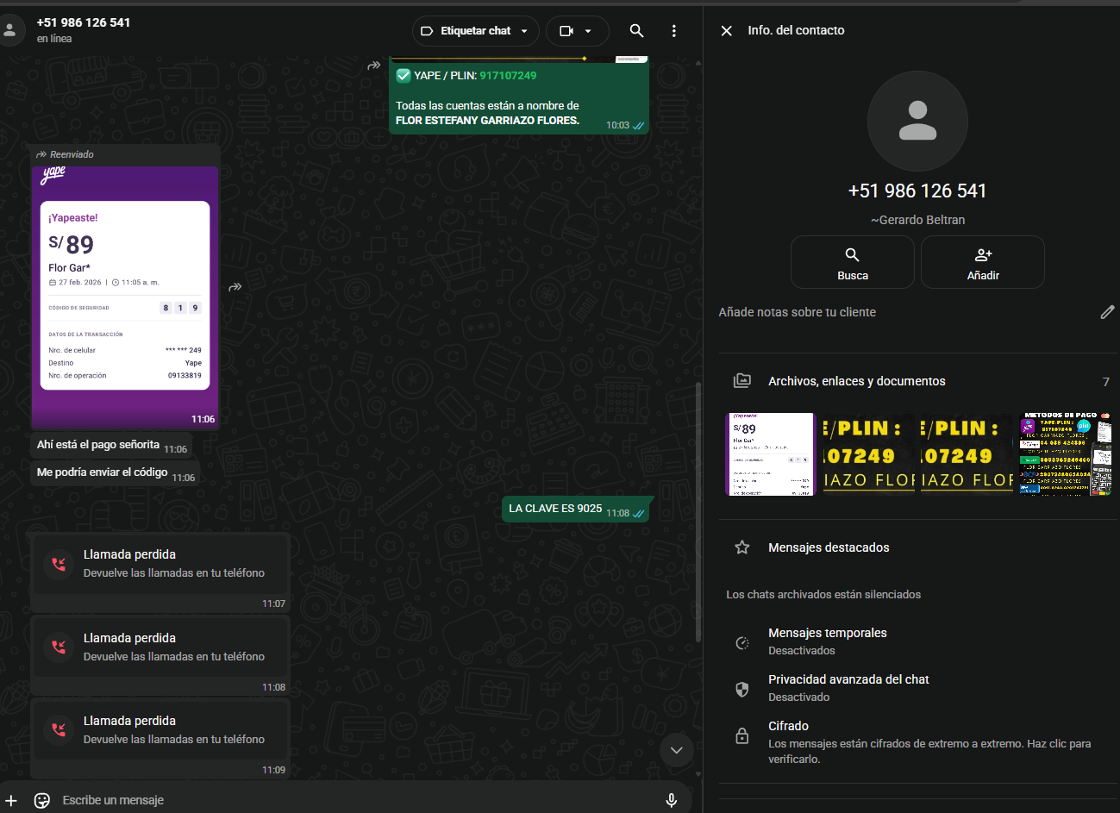The width and height of the screenshot is (1120, 813).
Task: Close the contact info panel
Action: coord(727,31)
